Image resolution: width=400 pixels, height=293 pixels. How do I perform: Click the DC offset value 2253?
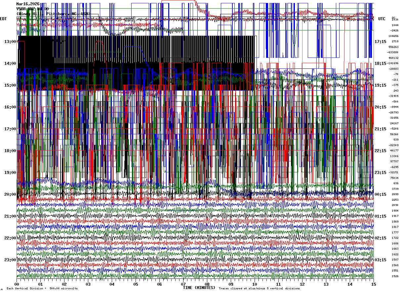[395, 200]
